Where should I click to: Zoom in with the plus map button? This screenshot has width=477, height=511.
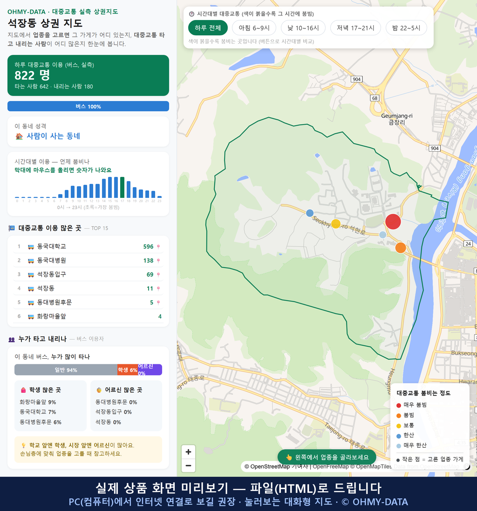[x=188, y=452]
